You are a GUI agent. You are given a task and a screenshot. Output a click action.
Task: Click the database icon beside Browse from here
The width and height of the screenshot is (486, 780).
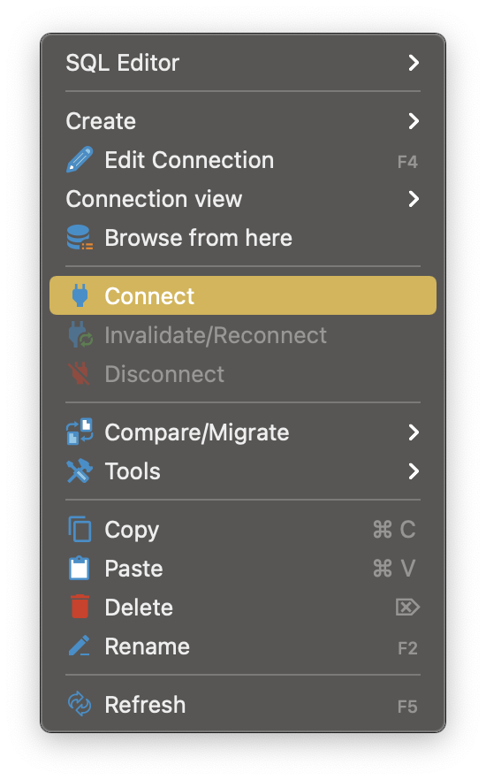(80, 237)
